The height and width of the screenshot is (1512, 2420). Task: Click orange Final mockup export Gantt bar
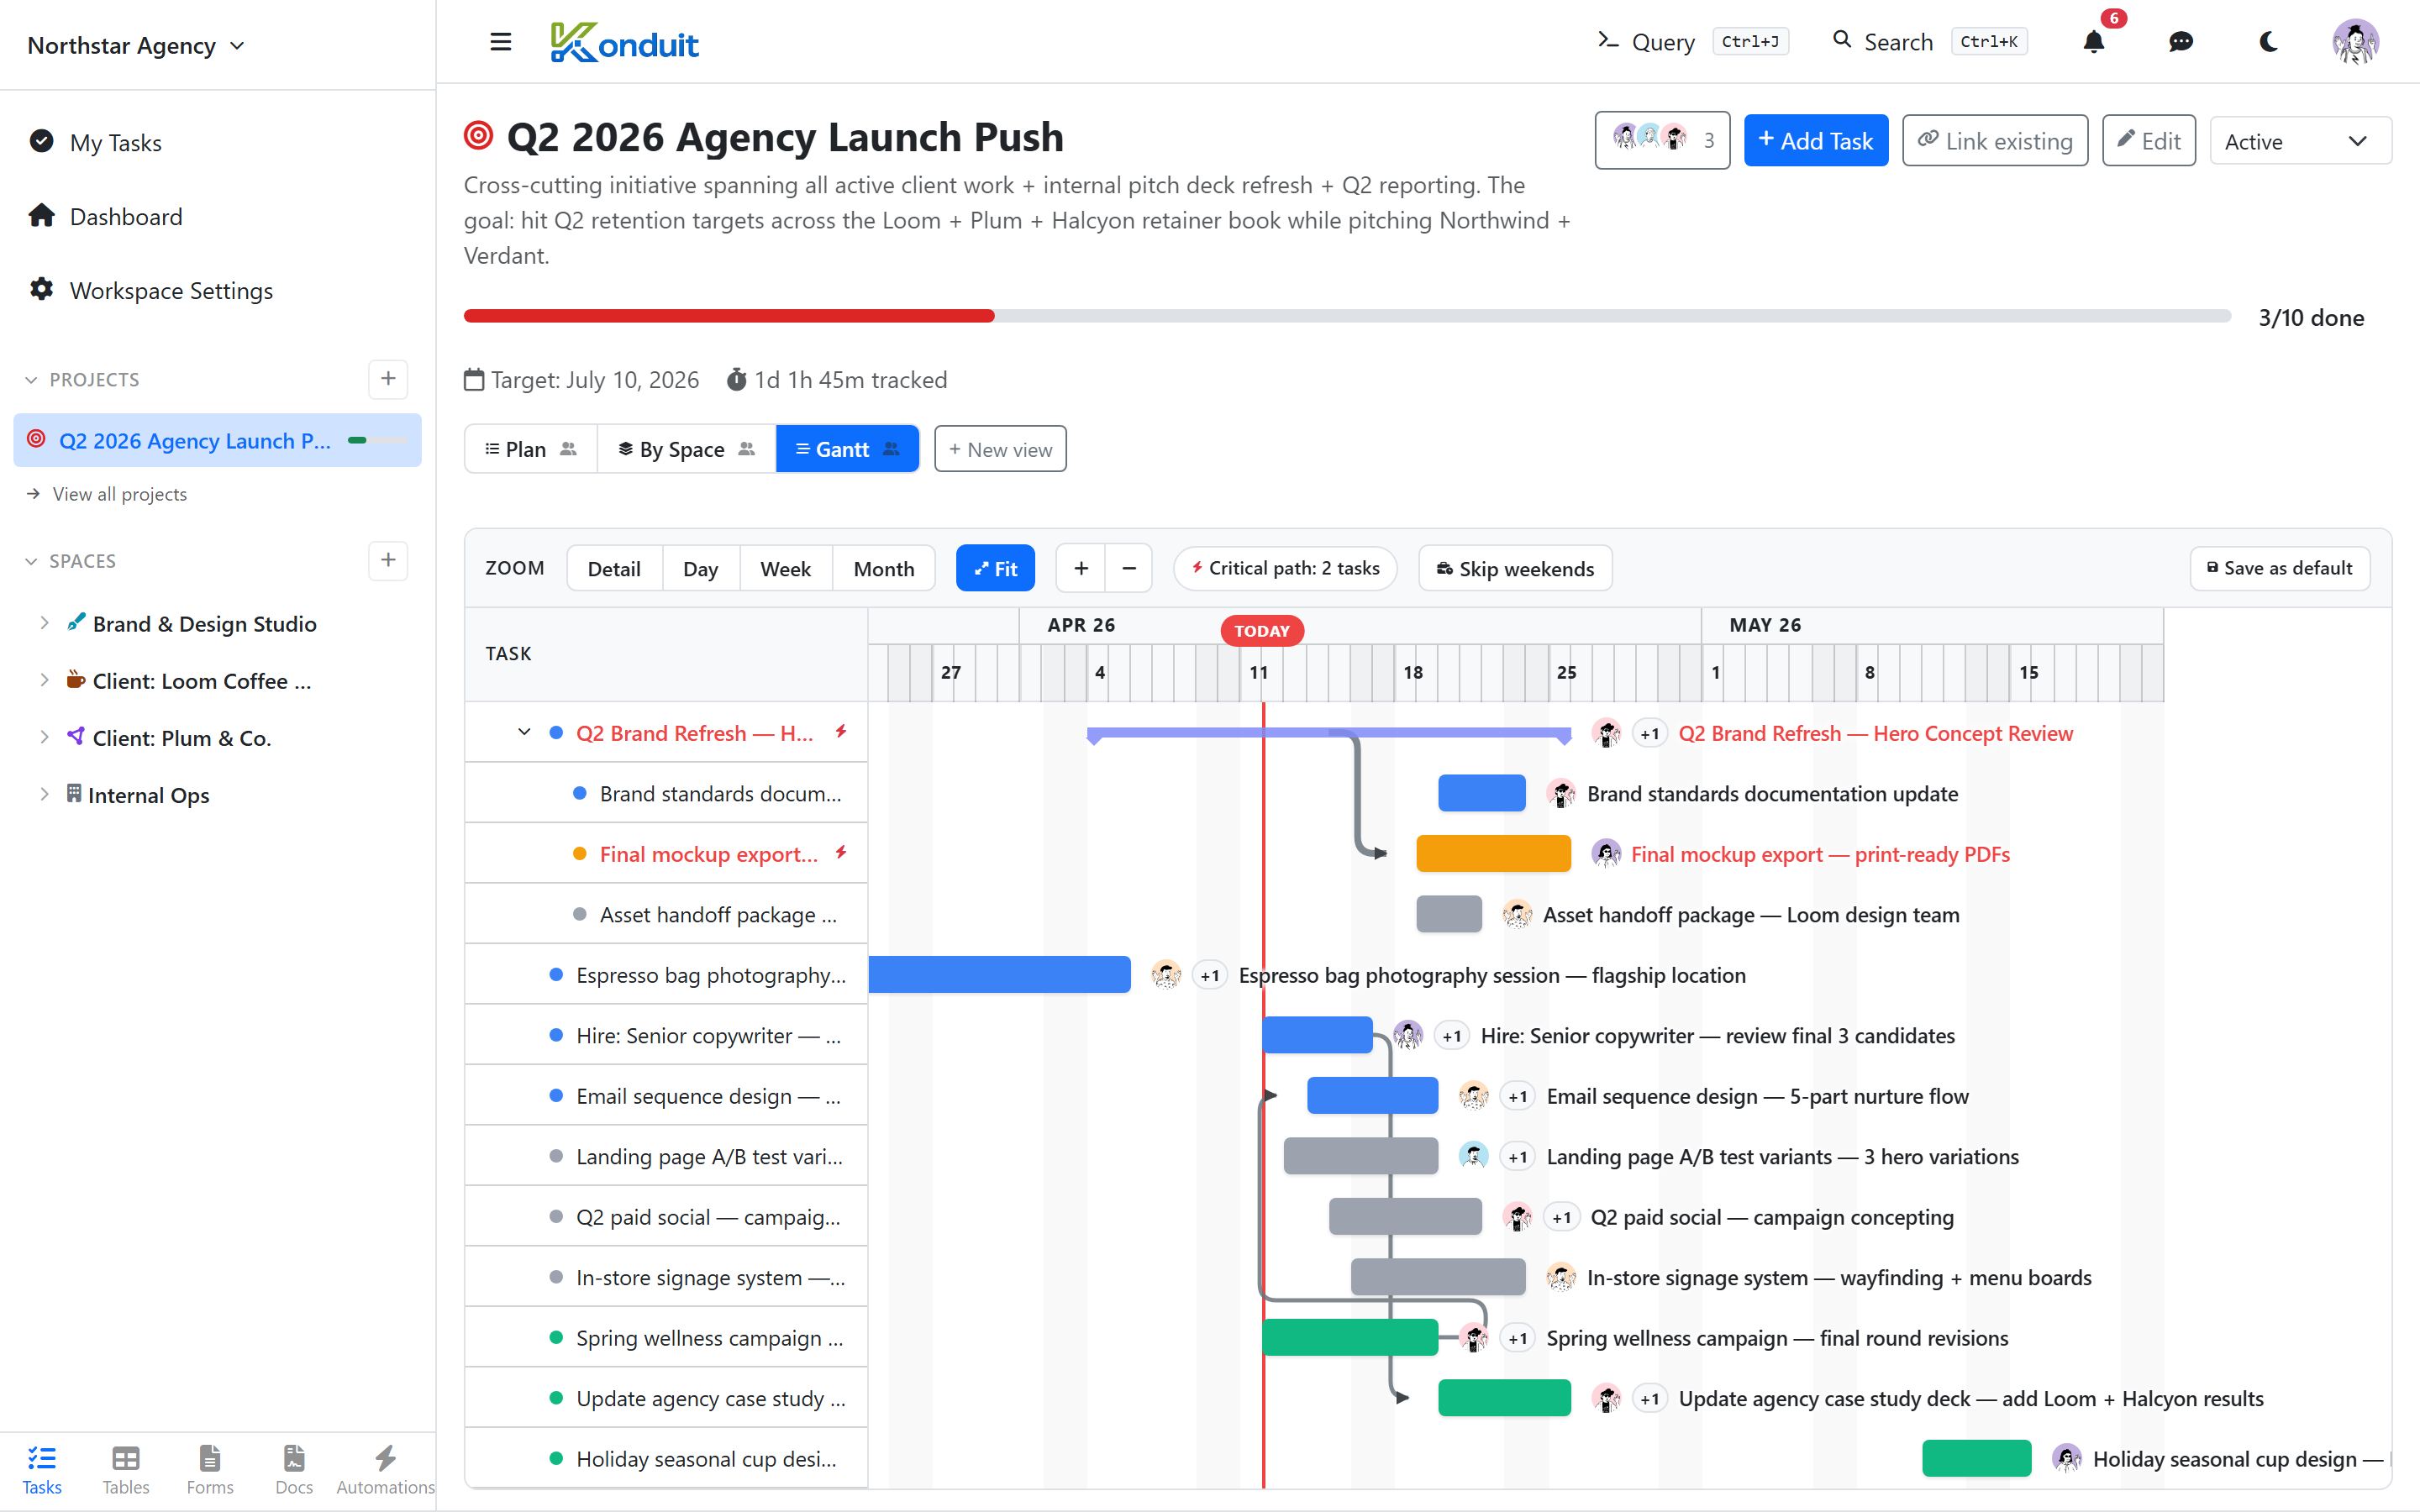point(1493,853)
